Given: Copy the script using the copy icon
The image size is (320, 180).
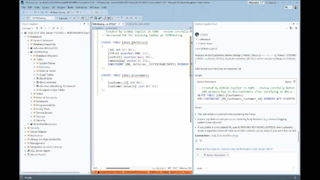Looking at the screenshot, I should (x=294, y=82).
